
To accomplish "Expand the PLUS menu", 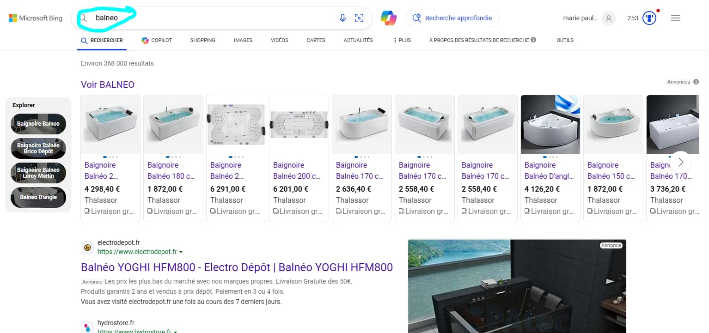I will click(x=402, y=40).
